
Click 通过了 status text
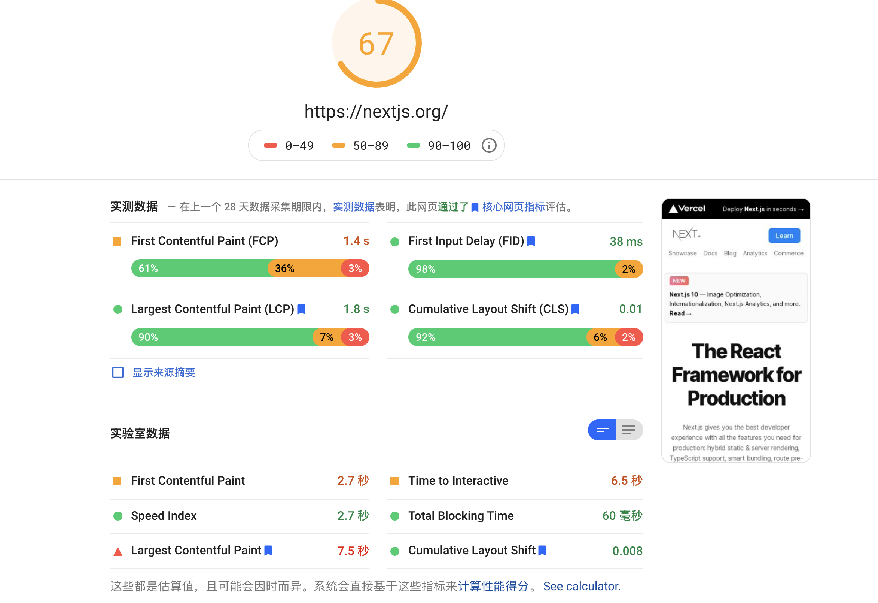(453, 207)
